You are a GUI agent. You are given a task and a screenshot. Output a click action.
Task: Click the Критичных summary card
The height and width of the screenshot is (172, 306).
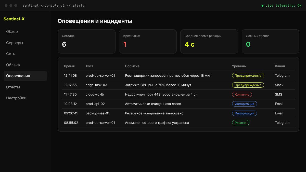pyautogui.click(x=148, y=41)
